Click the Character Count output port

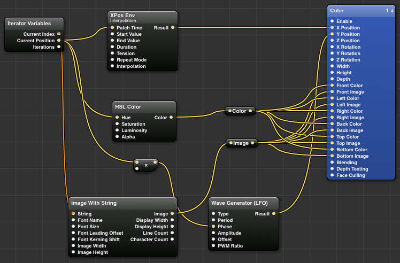(x=172, y=239)
